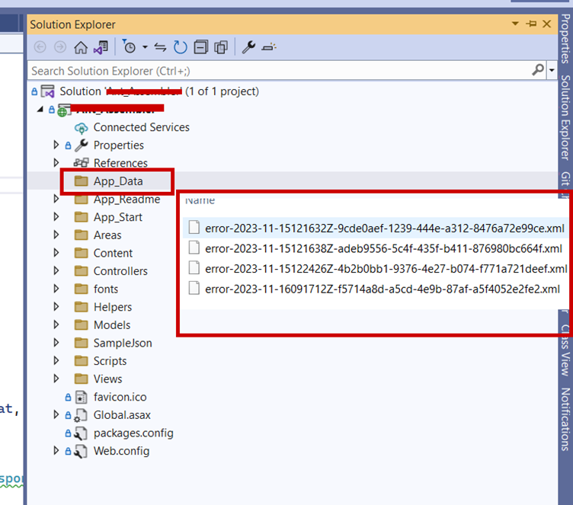Viewport: 573px width, 505px height.
Task: Expand the Models folder arrow
Action: coord(56,325)
